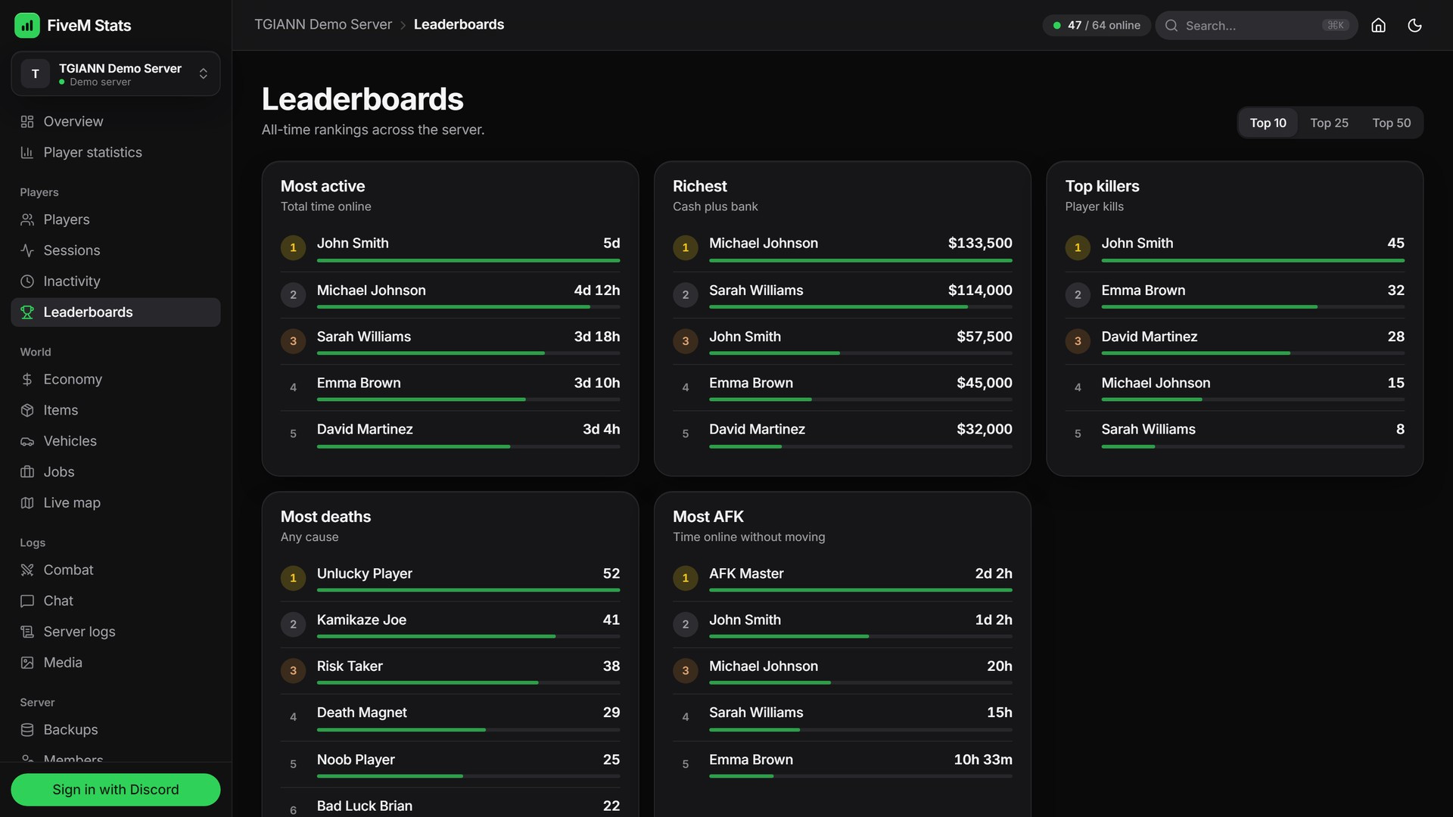Click the Media image icon
Image resolution: width=1453 pixels, height=817 pixels.
pyautogui.click(x=27, y=663)
